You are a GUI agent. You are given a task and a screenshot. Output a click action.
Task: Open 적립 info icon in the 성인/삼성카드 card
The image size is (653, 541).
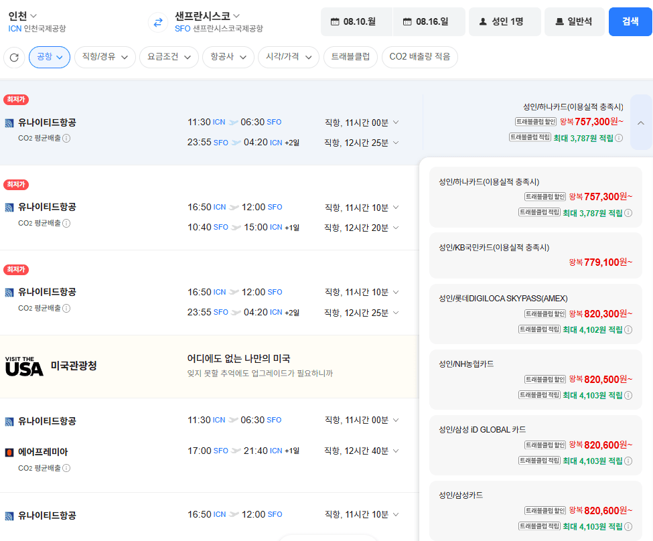(628, 526)
